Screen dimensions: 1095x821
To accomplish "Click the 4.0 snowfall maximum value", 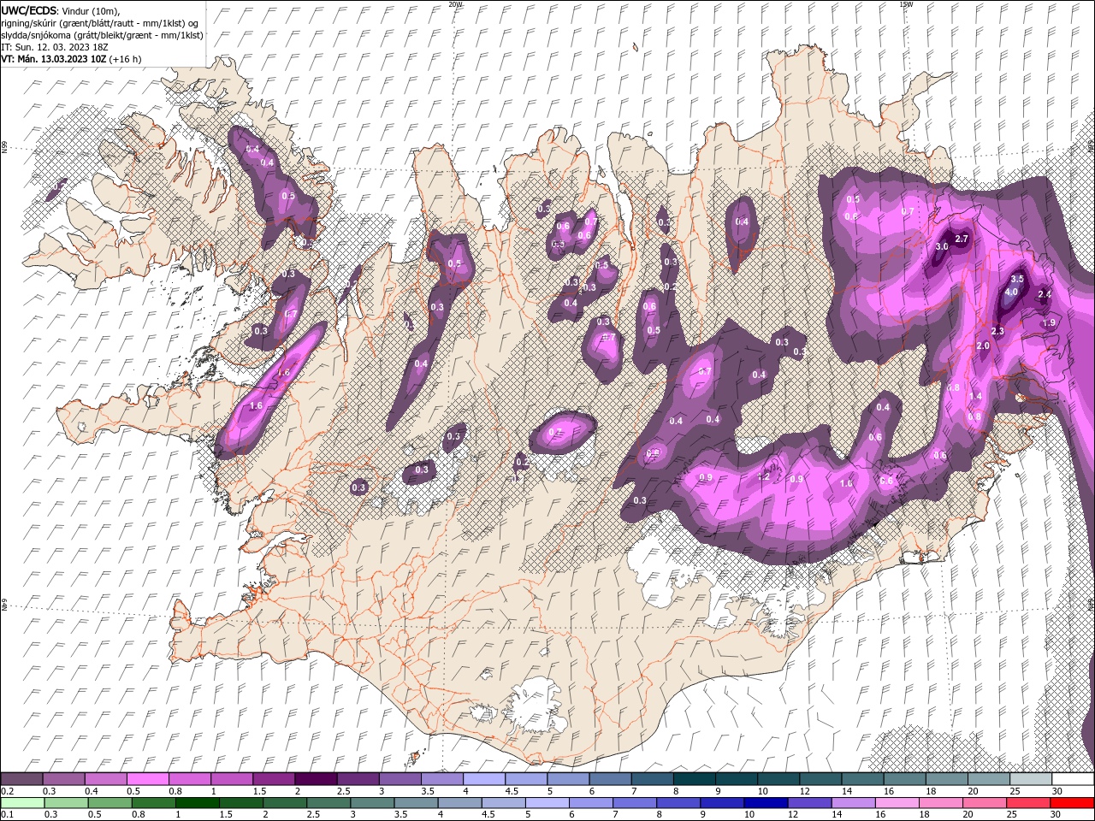I will coord(1010,292).
